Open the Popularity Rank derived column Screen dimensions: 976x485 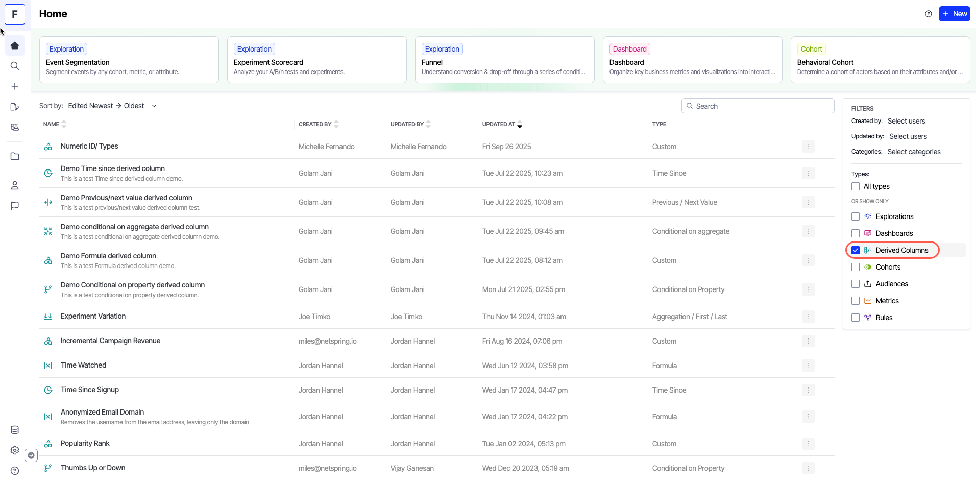(85, 443)
